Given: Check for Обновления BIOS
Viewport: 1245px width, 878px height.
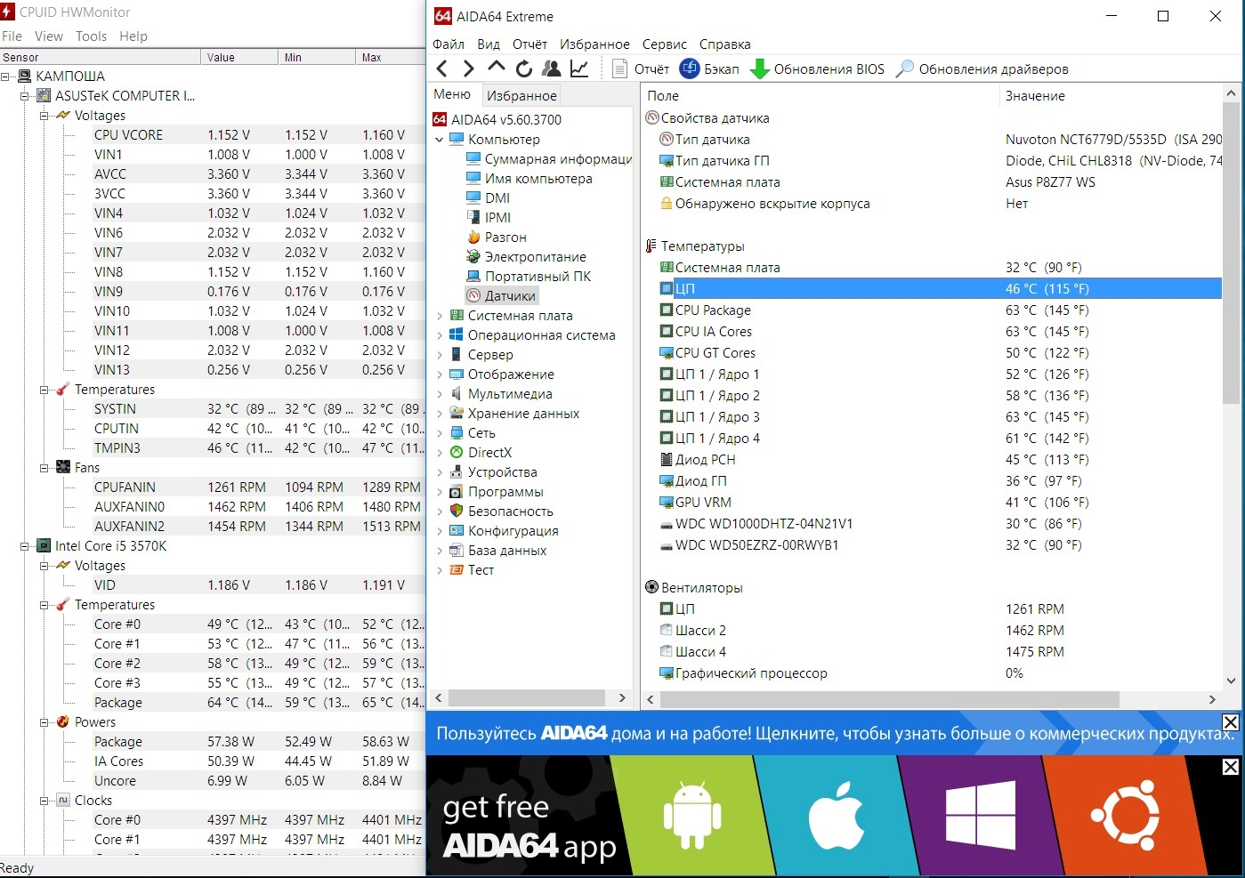Looking at the screenshot, I should tap(817, 68).
